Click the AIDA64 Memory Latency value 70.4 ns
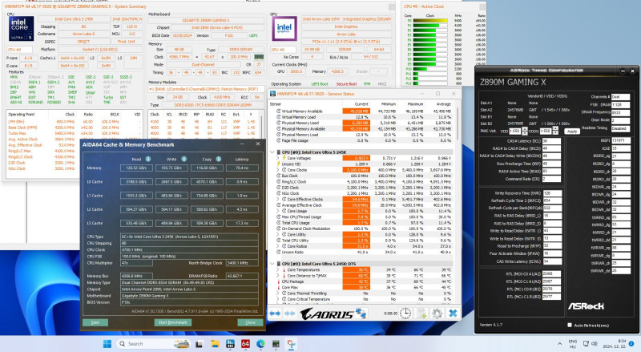The width and height of the screenshot is (641, 352). tap(242, 168)
